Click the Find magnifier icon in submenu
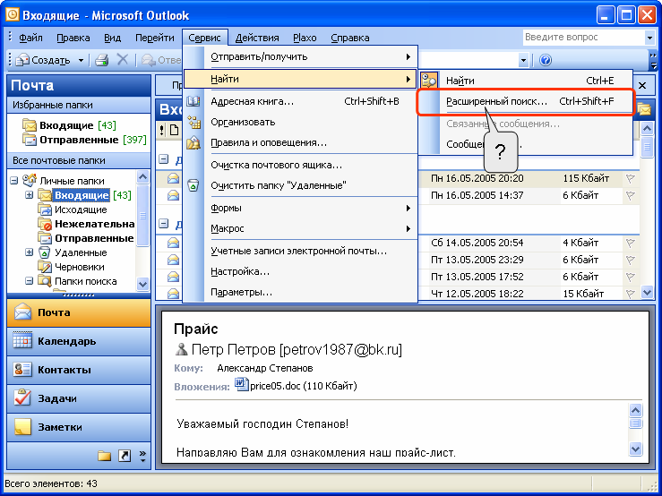The width and height of the screenshot is (662, 496). (429, 81)
